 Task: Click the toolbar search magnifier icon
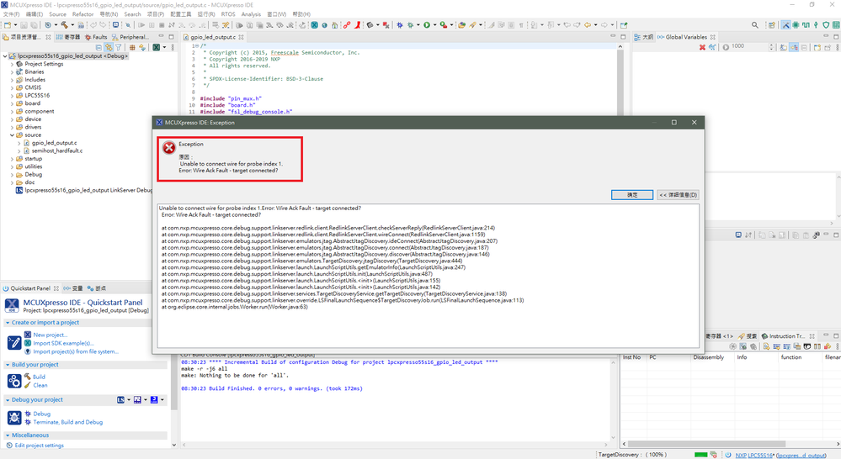tap(754, 24)
